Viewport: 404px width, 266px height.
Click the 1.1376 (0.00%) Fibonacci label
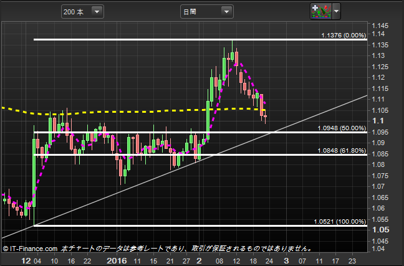[344, 36]
